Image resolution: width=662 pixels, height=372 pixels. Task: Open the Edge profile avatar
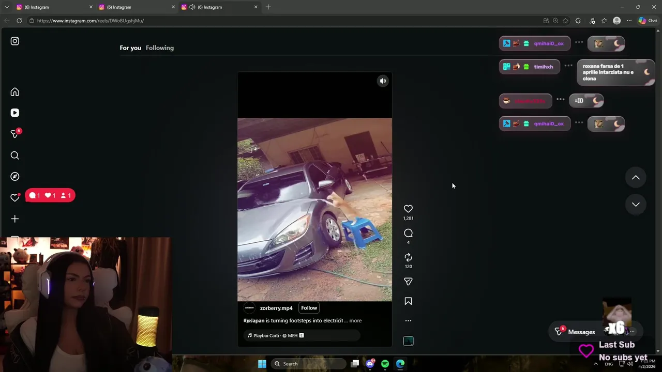(x=616, y=21)
